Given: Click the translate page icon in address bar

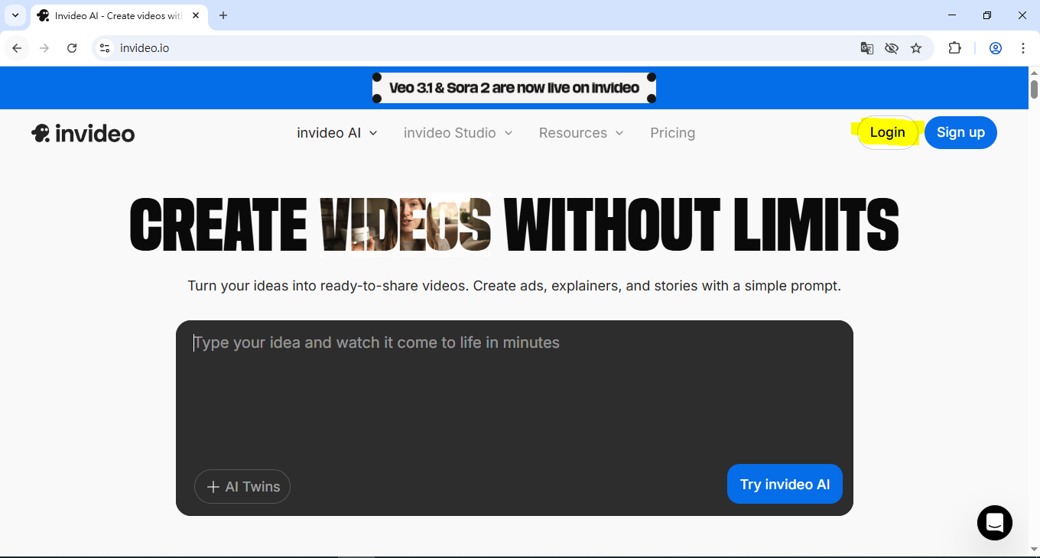Looking at the screenshot, I should (866, 48).
